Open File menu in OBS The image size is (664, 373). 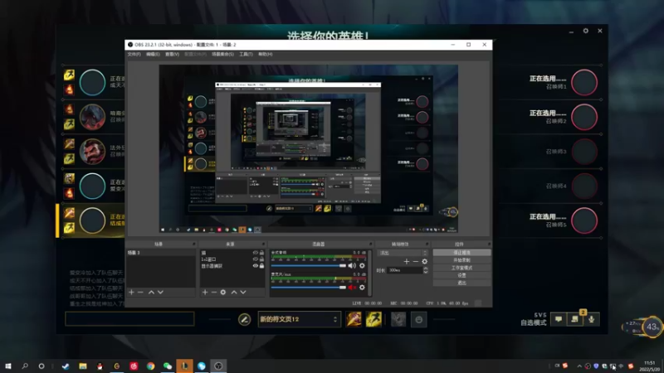click(x=134, y=54)
